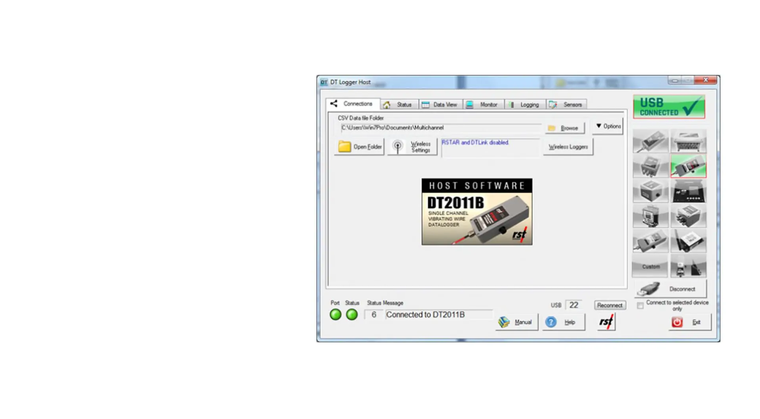Viewport: 760px width, 419px height.
Task: Open the Wireless Loggers list
Action: pos(568,147)
